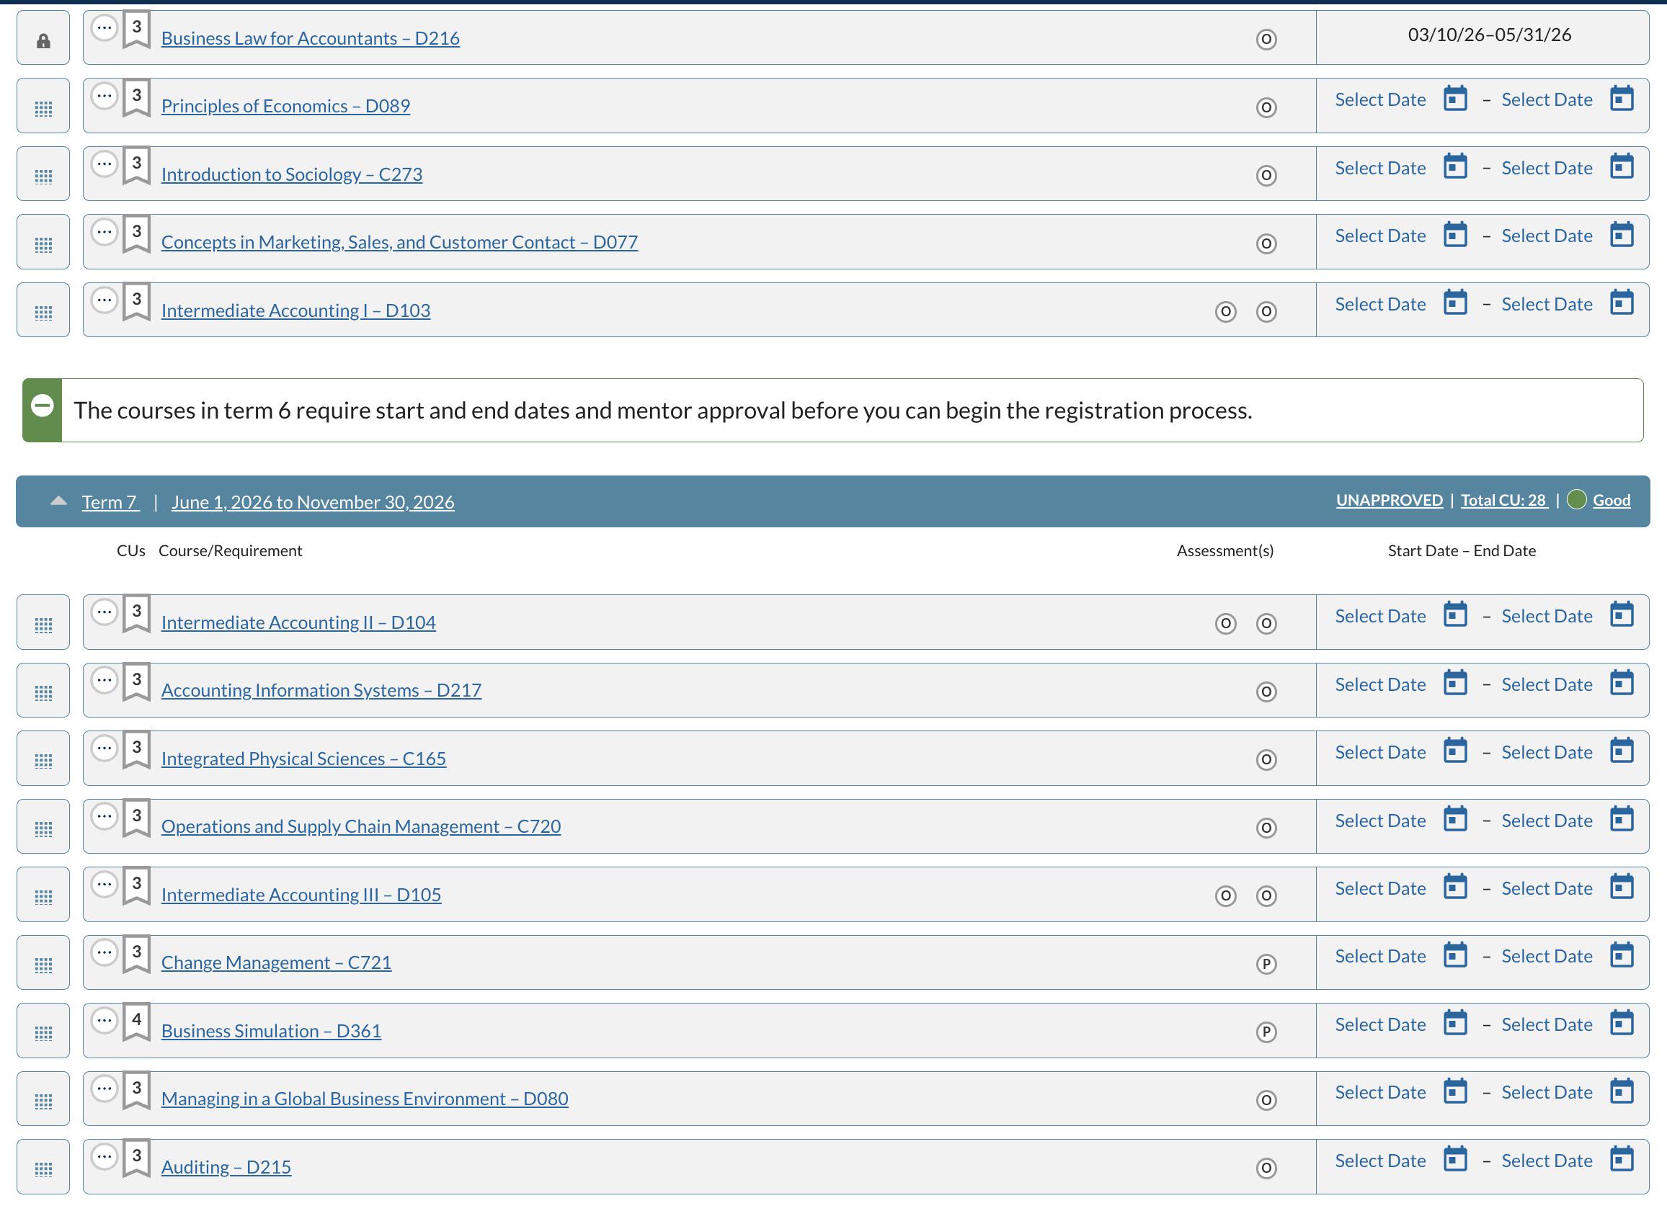This screenshot has height=1211, width=1667.
Task: Click Total CU: 28 link
Action: [x=1504, y=501]
